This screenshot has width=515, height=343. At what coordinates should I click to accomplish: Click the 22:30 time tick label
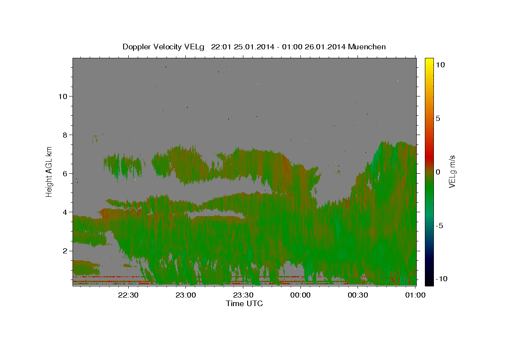point(128,295)
